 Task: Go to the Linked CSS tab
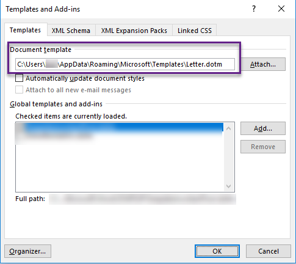point(195,31)
